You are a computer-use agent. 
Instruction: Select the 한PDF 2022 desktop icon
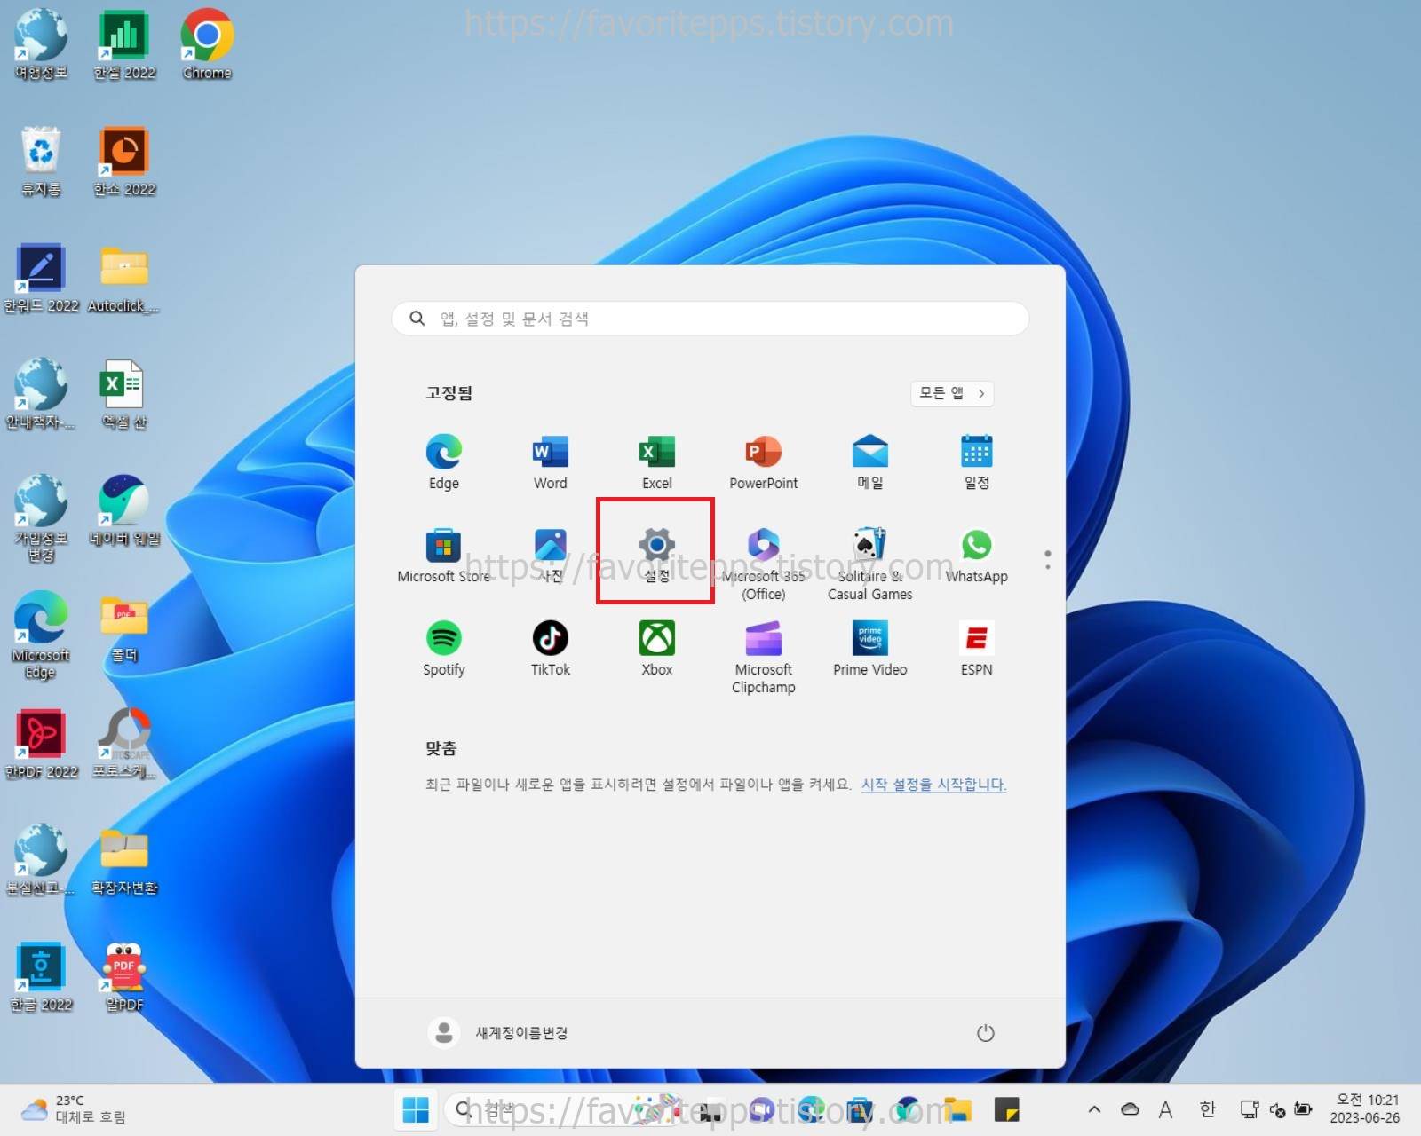coord(41,744)
